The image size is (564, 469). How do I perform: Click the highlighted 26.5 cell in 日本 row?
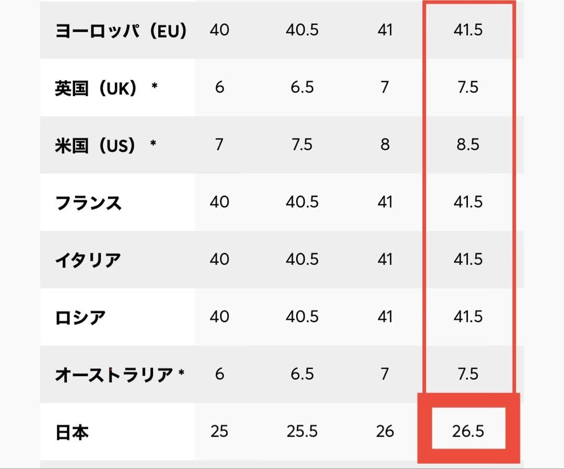pyautogui.click(x=468, y=431)
